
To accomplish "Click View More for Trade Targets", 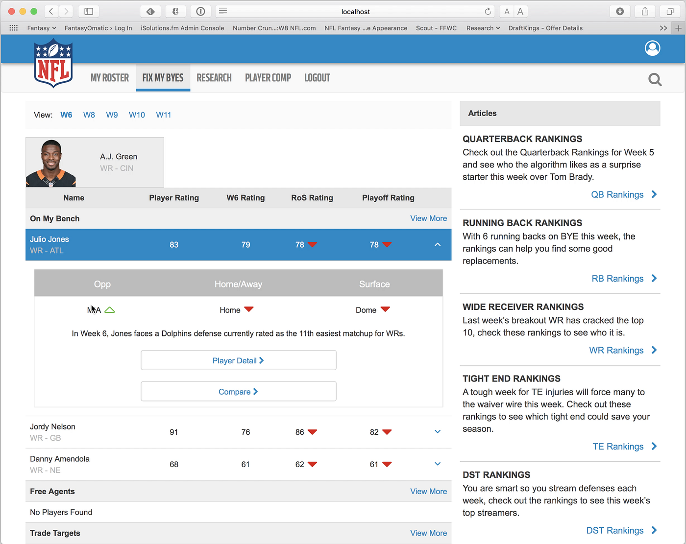I will click(428, 533).
